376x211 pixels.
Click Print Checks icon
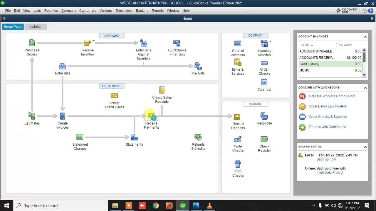coord(238,164)
